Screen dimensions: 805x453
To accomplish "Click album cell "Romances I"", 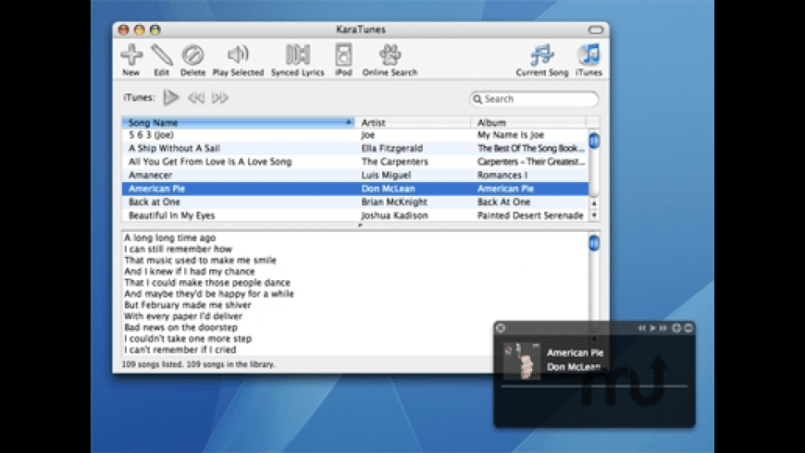I will 502,175.
